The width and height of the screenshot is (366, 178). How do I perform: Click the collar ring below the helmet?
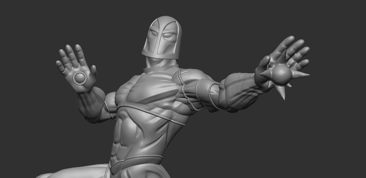(161, 69)
